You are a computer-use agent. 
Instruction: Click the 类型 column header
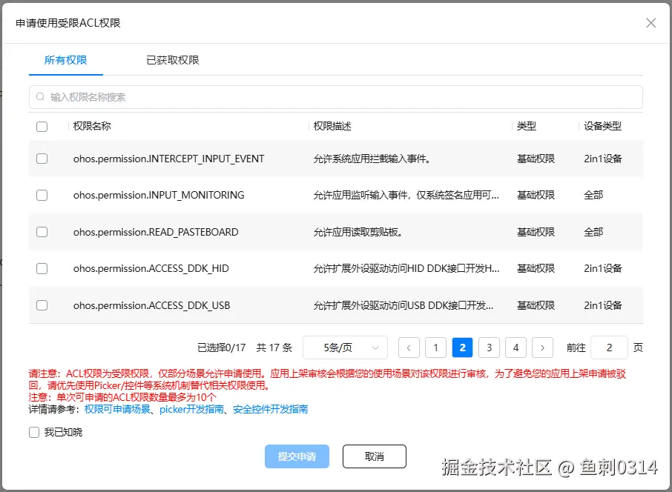click(x=527, y=126)
